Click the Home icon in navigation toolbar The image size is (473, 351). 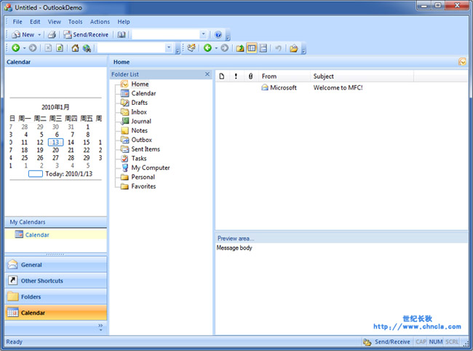[x=75, y=48]
